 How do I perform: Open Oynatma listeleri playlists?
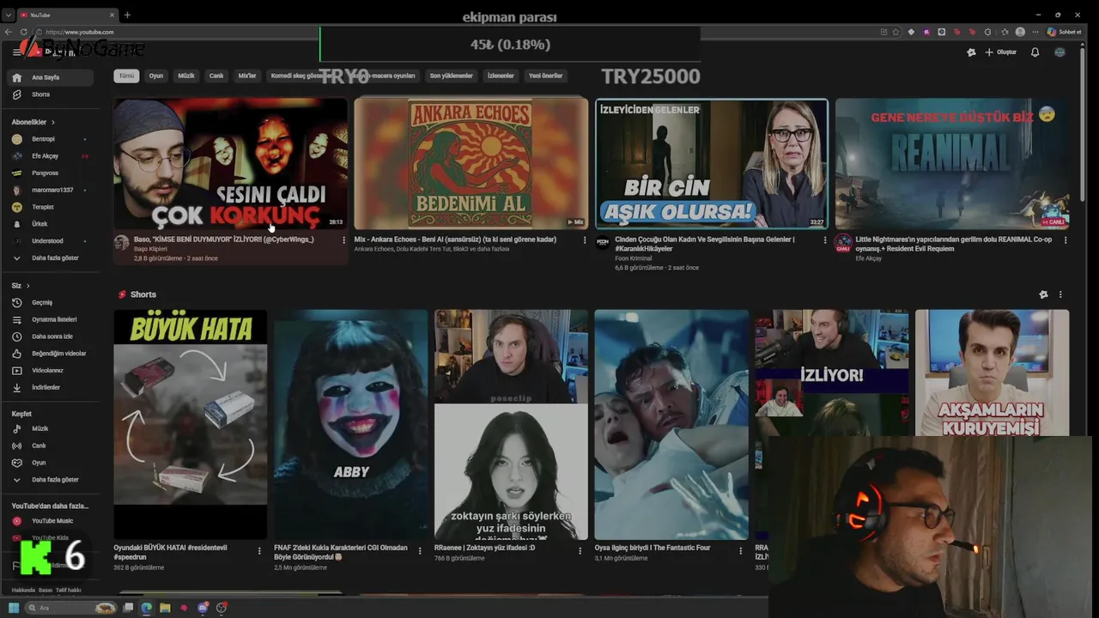tap(50, 319)
